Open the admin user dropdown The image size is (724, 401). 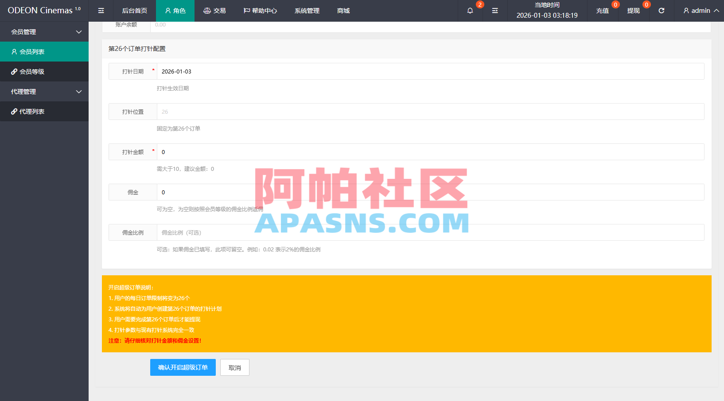click(x=701, y=11)
